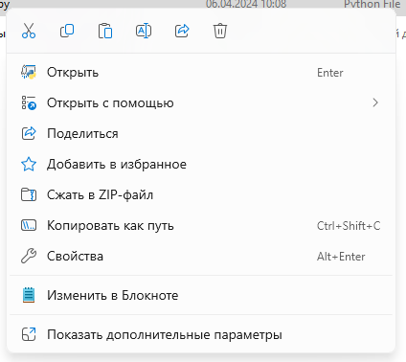Click the Paste clipboard icon
The width and height of the screenshot is (406, 362).
(105, 31)
